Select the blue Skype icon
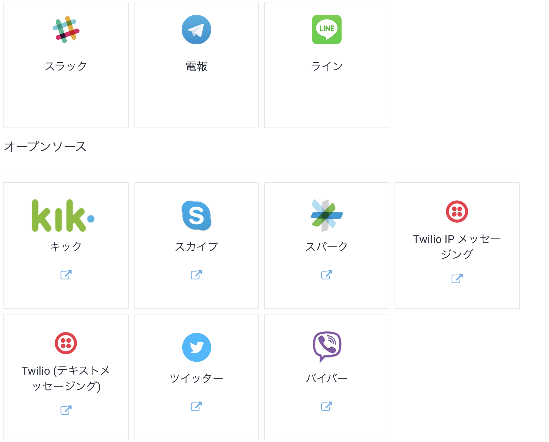 pos(196,216)
